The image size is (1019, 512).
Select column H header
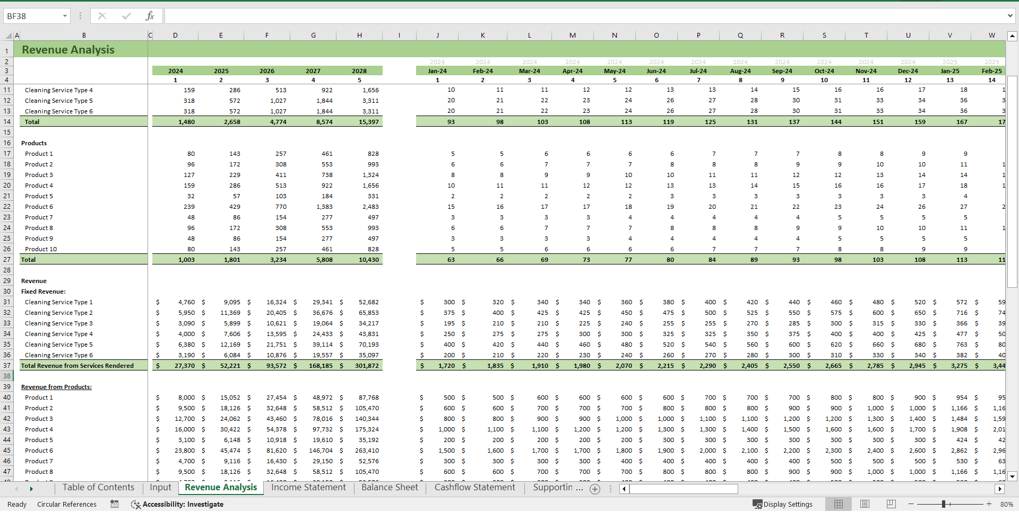pos(359,36)
